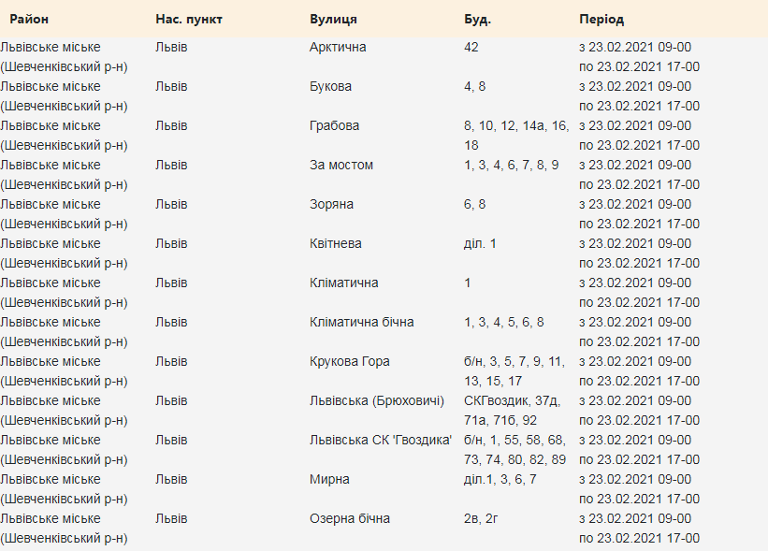Viewport: 768px width, 551px height.
Task: Click the 'Буд.' column header
Action: pyautogui.click(x=477, y=19)
